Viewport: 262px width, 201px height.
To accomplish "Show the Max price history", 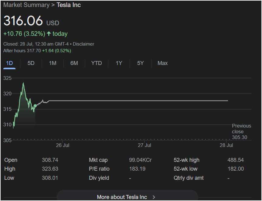I will (162, 63).
